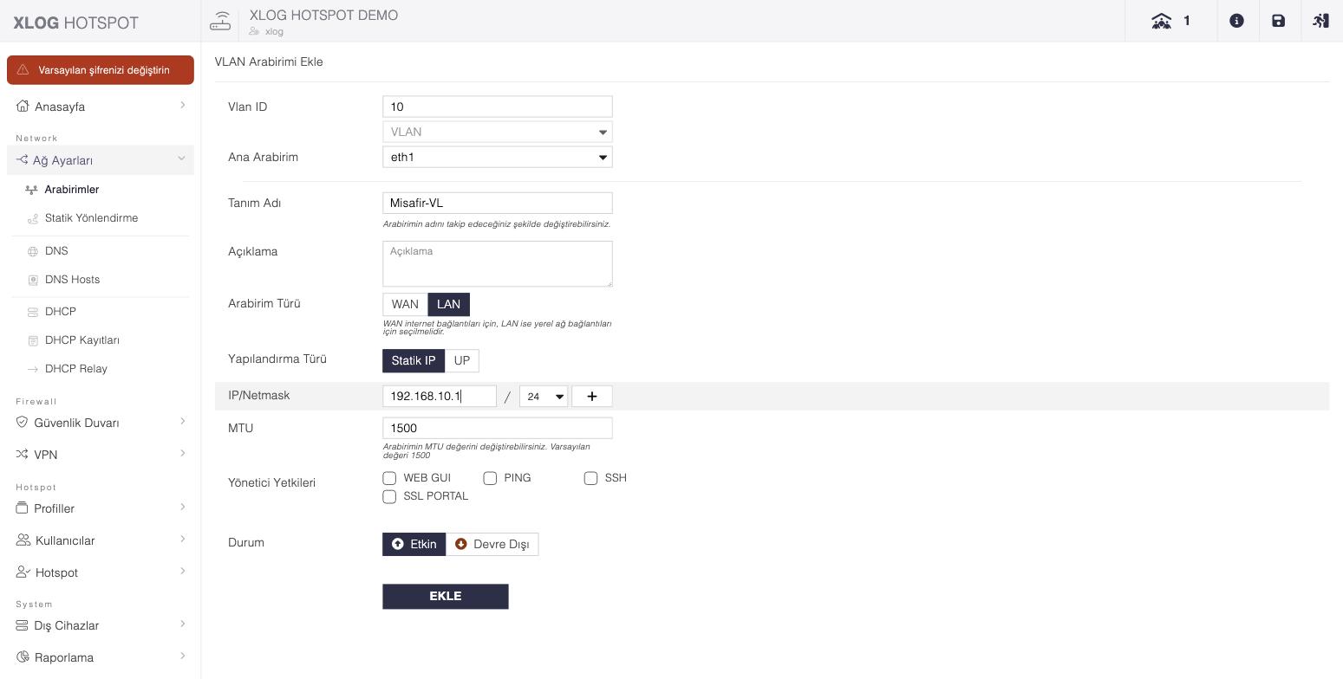The image size is (1343, 679).
Task: Click the EKLE button
Action: 446,597
